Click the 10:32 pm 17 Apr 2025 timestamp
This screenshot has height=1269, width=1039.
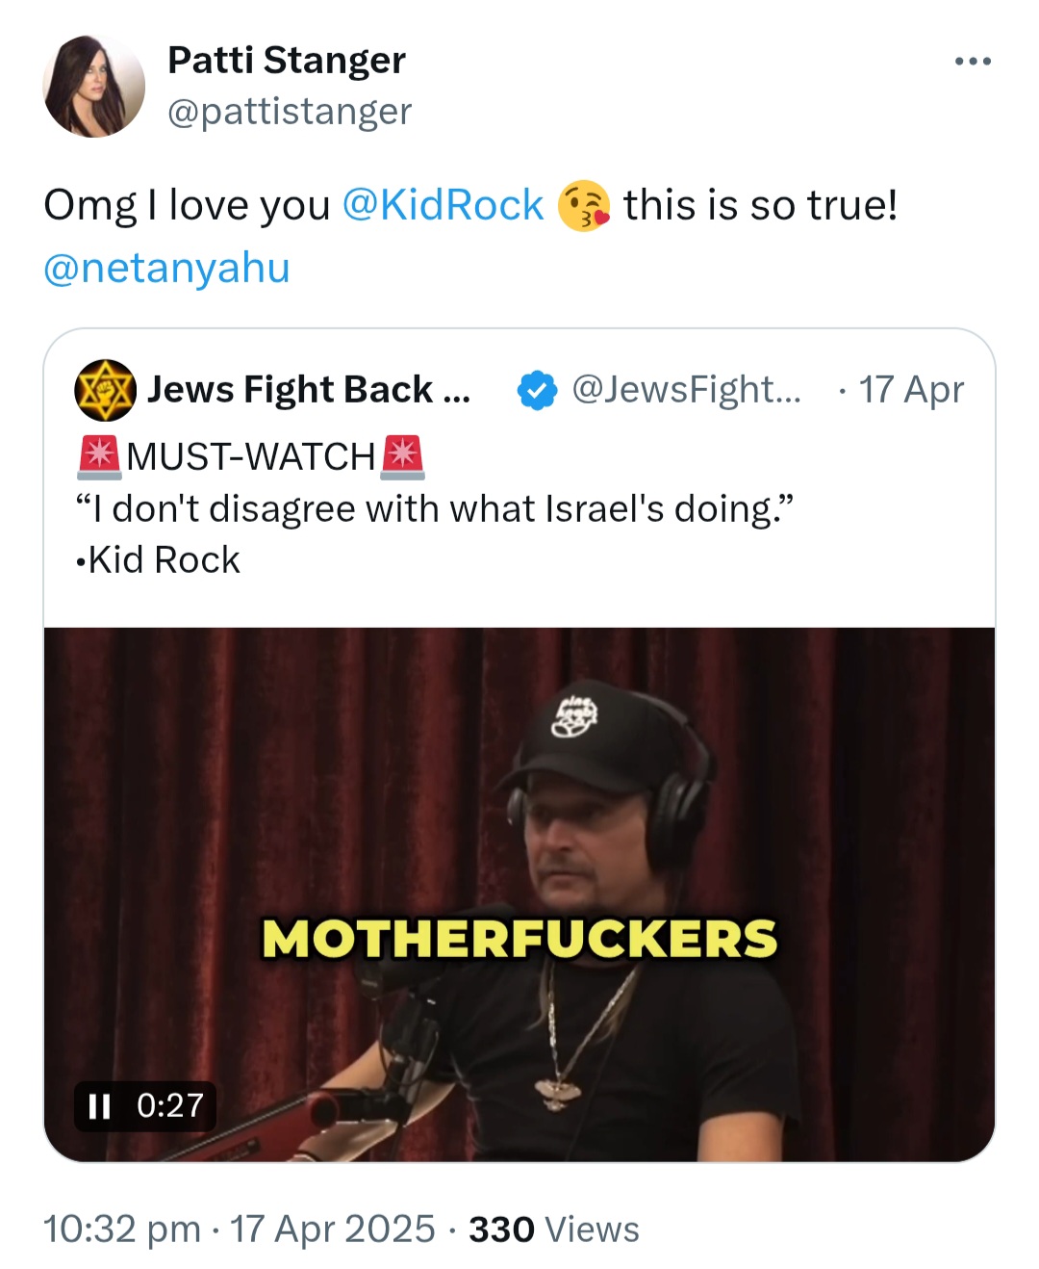point(240,1230)
